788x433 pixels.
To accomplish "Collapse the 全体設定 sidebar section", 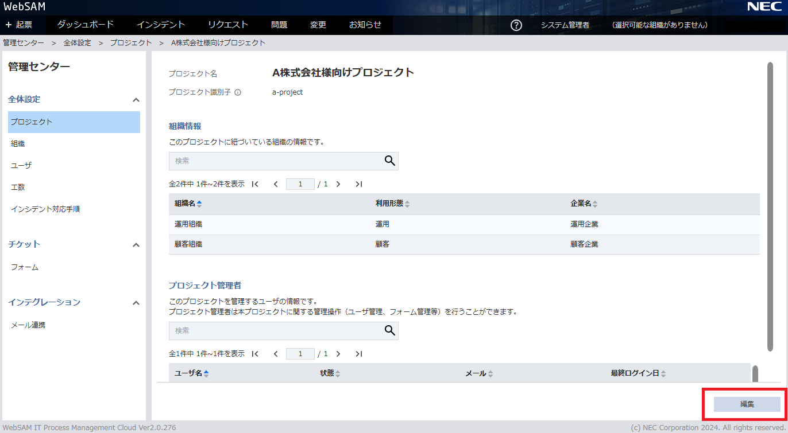I will click(136, 100).
